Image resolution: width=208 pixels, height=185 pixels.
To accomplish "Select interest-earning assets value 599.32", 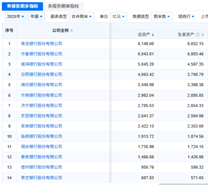I will (197, 167).
